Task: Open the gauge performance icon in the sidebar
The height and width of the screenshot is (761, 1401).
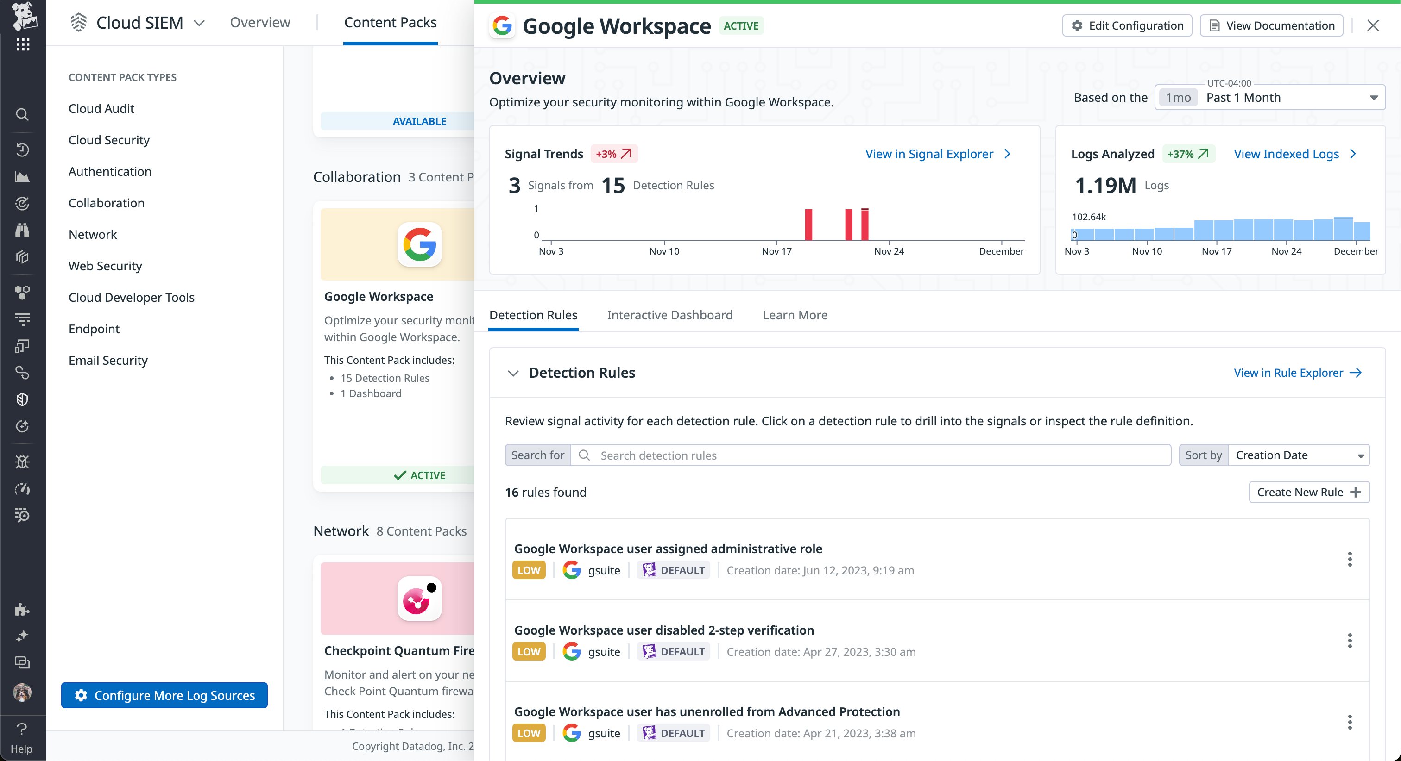Action: (22, 489)
